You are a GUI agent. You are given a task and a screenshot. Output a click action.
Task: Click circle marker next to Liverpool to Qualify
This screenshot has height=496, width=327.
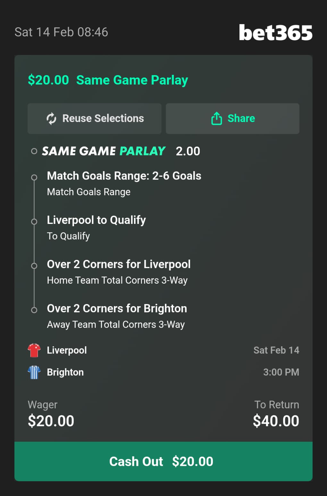tap(34, 222)
